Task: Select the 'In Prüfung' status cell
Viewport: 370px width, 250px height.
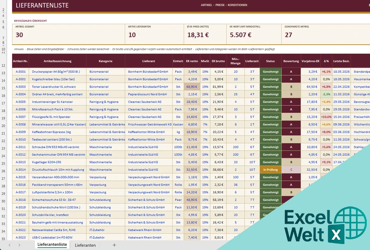Action: point(270,169)
